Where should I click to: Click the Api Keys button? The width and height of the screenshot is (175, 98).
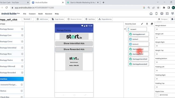(90, 19)
